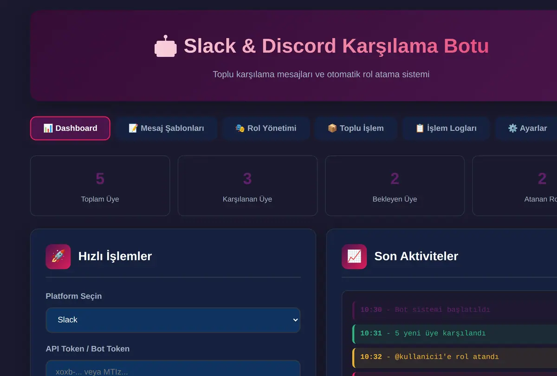Click the '10:30 - Bot sistemi başlatıldı' log entry
Viewport: 557px width, 376px height.
pos(455,310)
